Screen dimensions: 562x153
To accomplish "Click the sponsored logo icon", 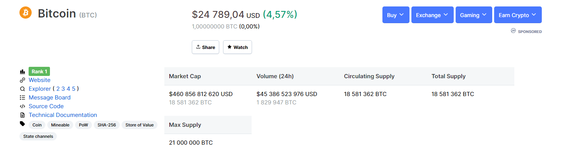I will tap(513, 31).
